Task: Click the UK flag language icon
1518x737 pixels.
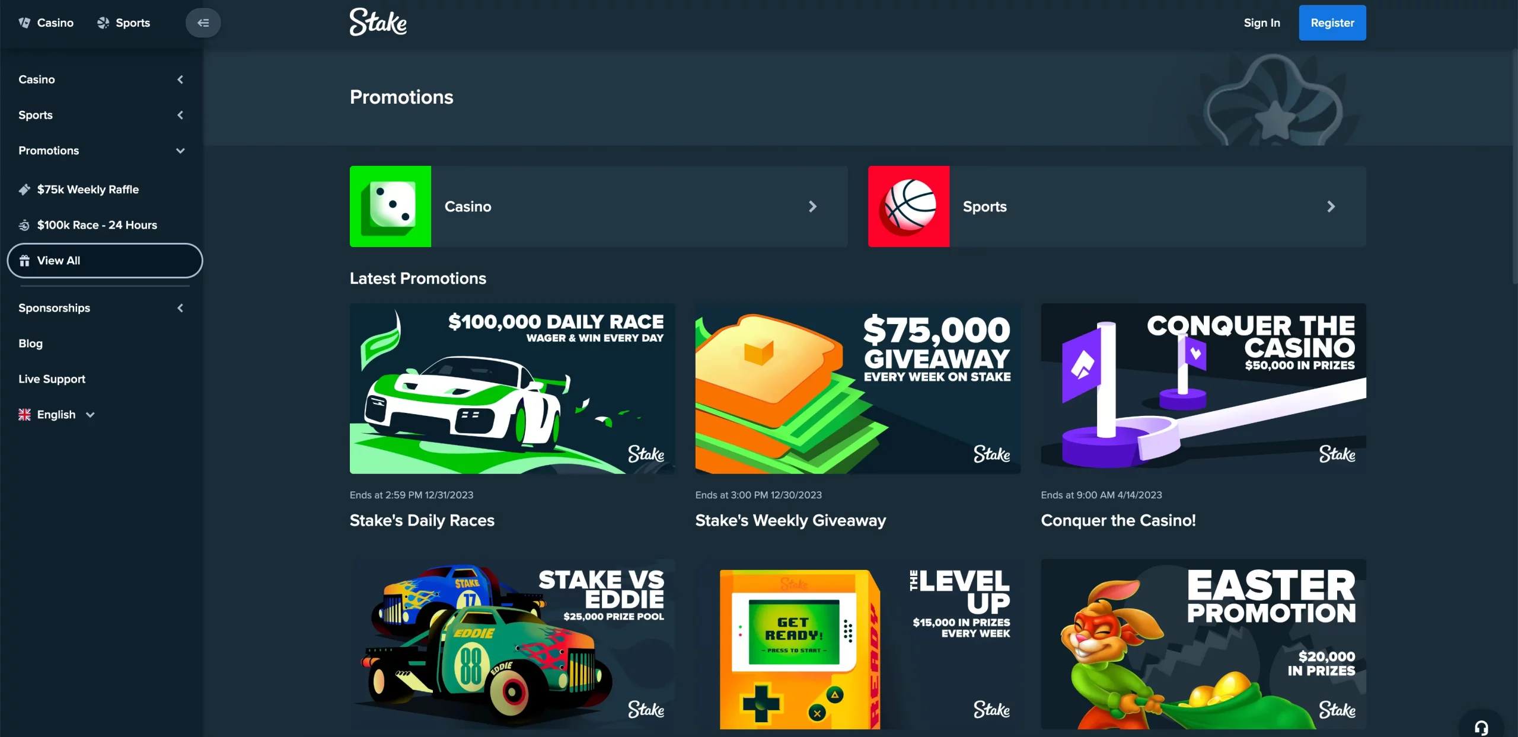Action: click(x=24, y=415)
